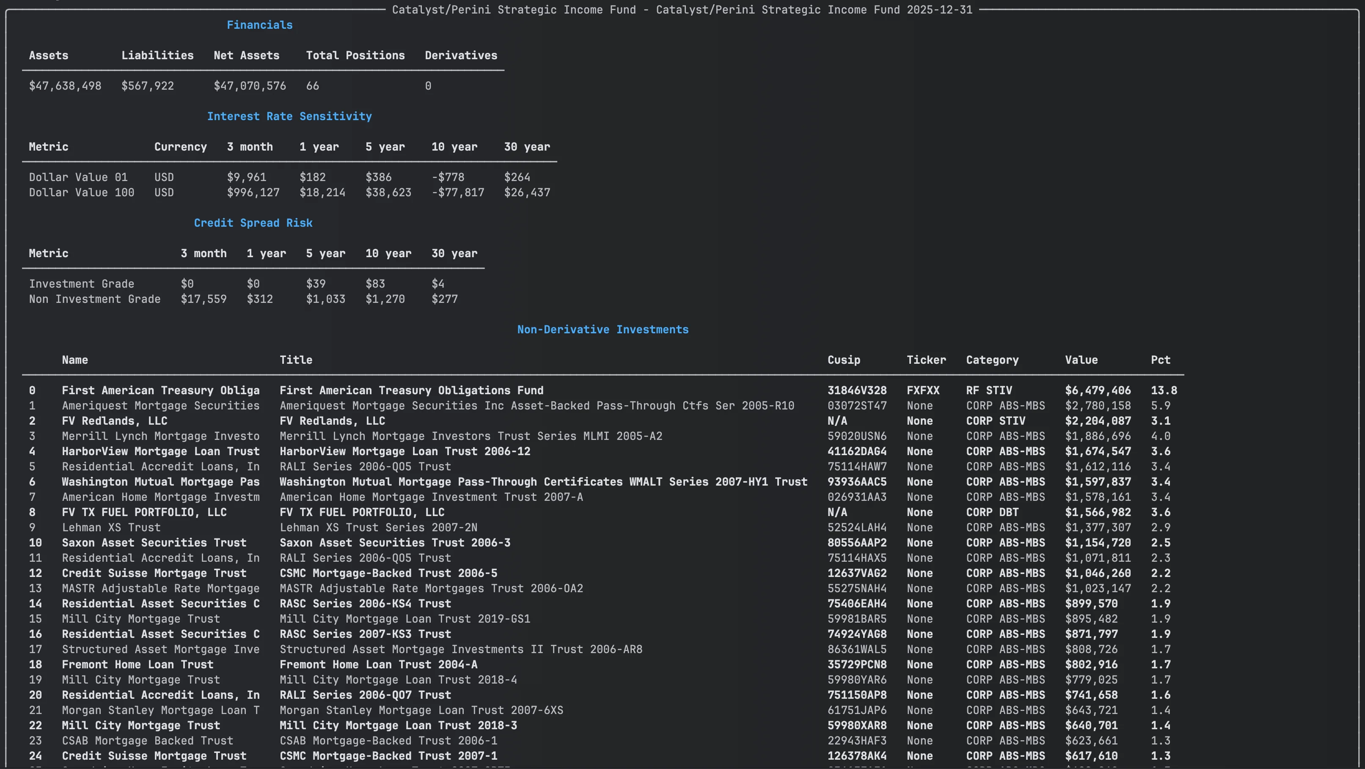Select the Non Investment Grade row label
The image size is (1365, 769).
pyautogui.click(x=95, y=299)
